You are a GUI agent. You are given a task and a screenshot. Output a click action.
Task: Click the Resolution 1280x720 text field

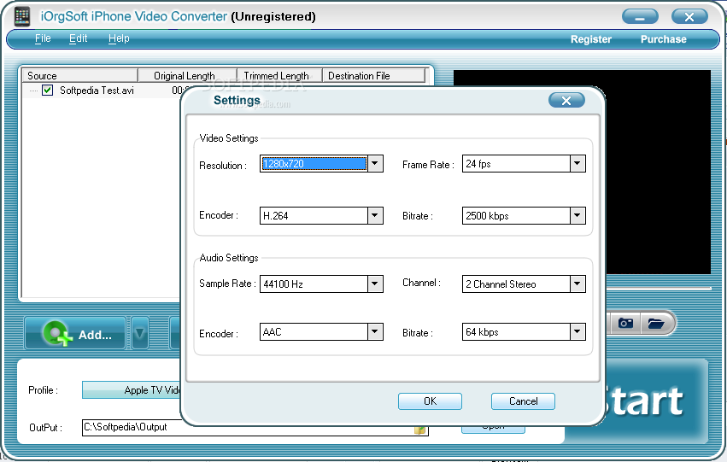pyautogui.click(x=314, y=164)
